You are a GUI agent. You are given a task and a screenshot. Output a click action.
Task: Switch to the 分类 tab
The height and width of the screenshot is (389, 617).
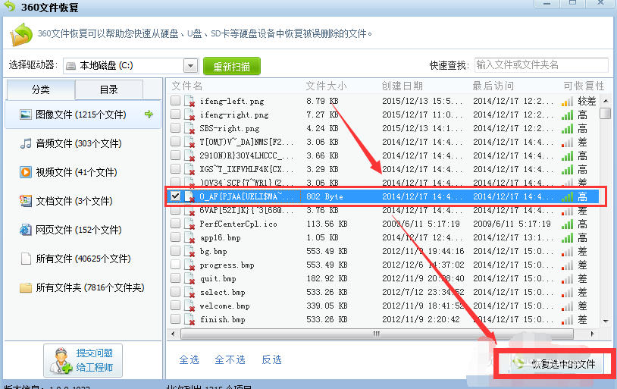pyautogui.click(x=40, y=89)
